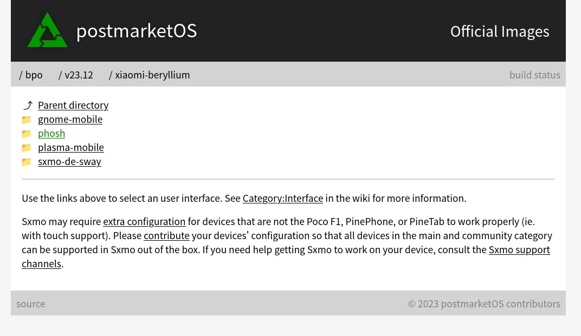The height and width of the screenshot is (336, 581).
Task: Click the folder icon beside sxmo-de-sway
Action: pyautogui.click(x=27, y=162)
